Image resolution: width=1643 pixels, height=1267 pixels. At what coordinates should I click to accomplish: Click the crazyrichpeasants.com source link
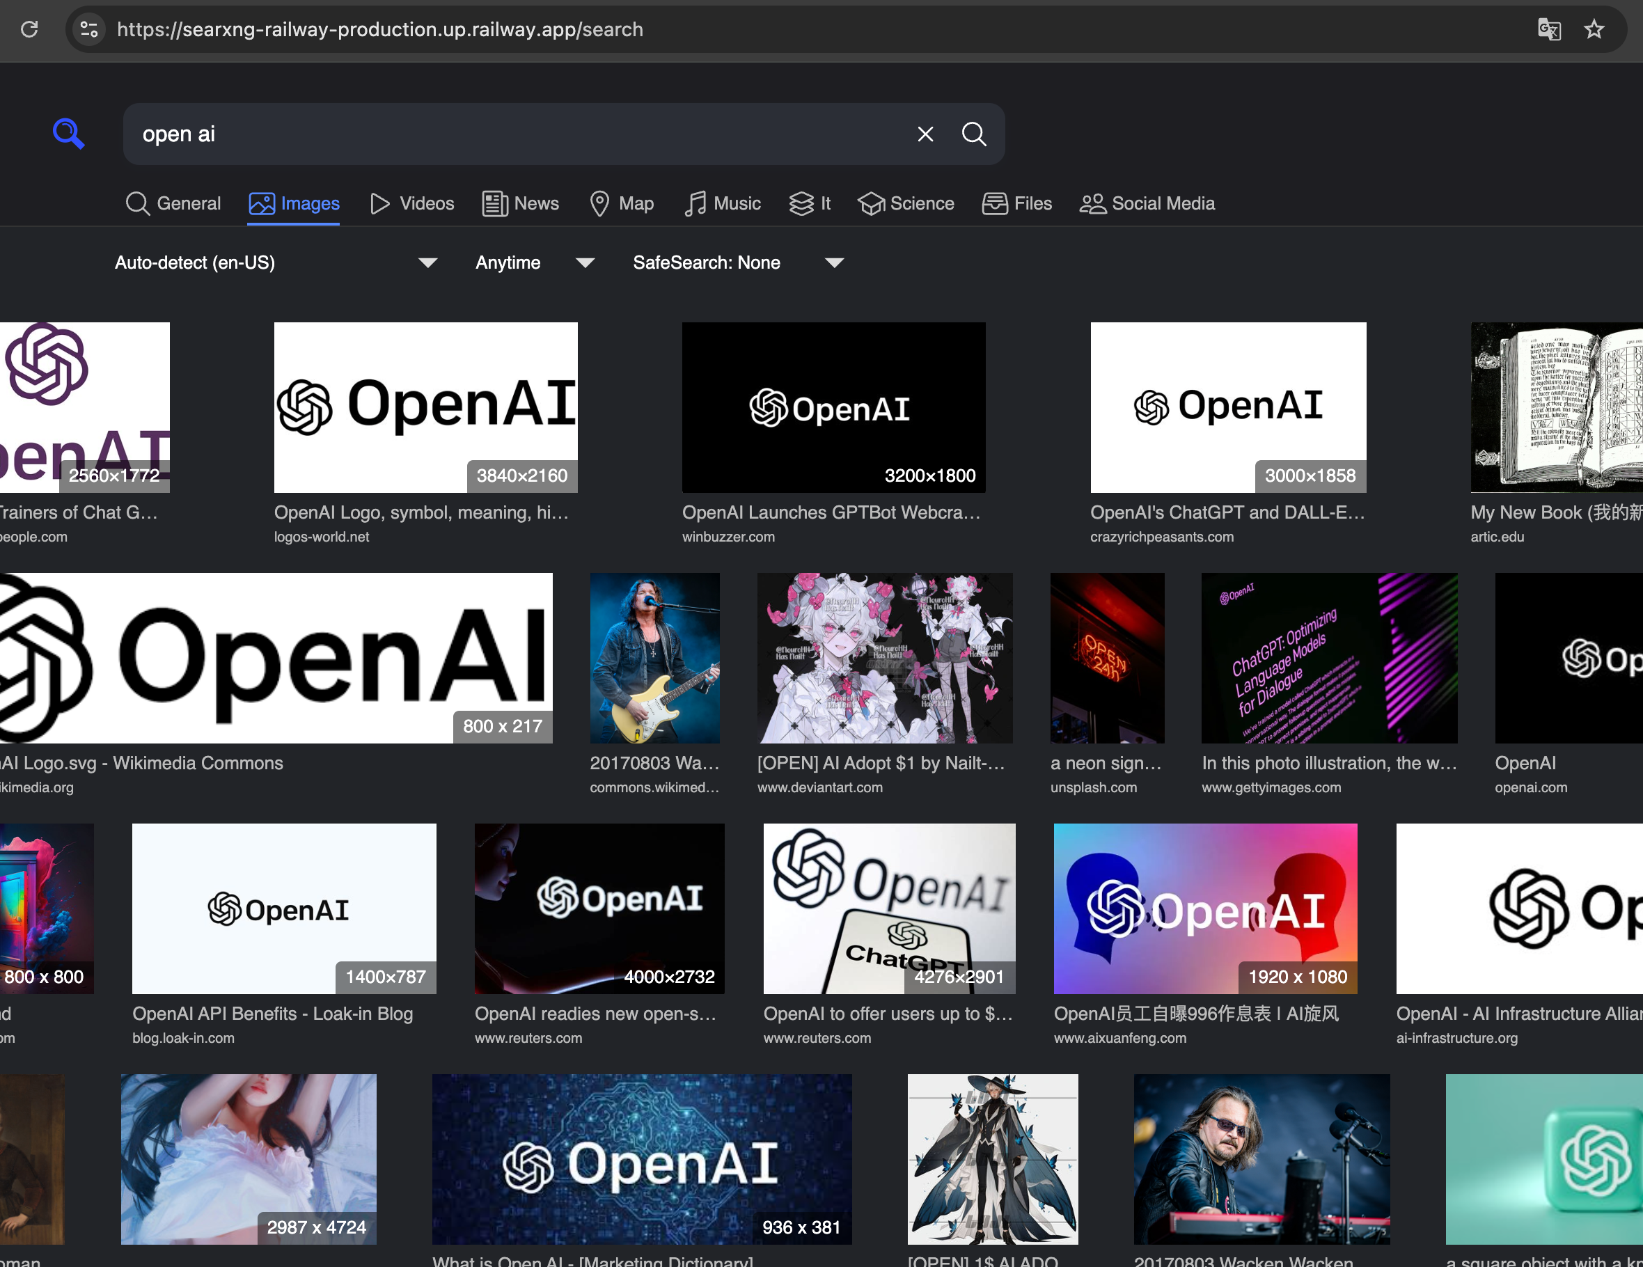coord(1161,537)
